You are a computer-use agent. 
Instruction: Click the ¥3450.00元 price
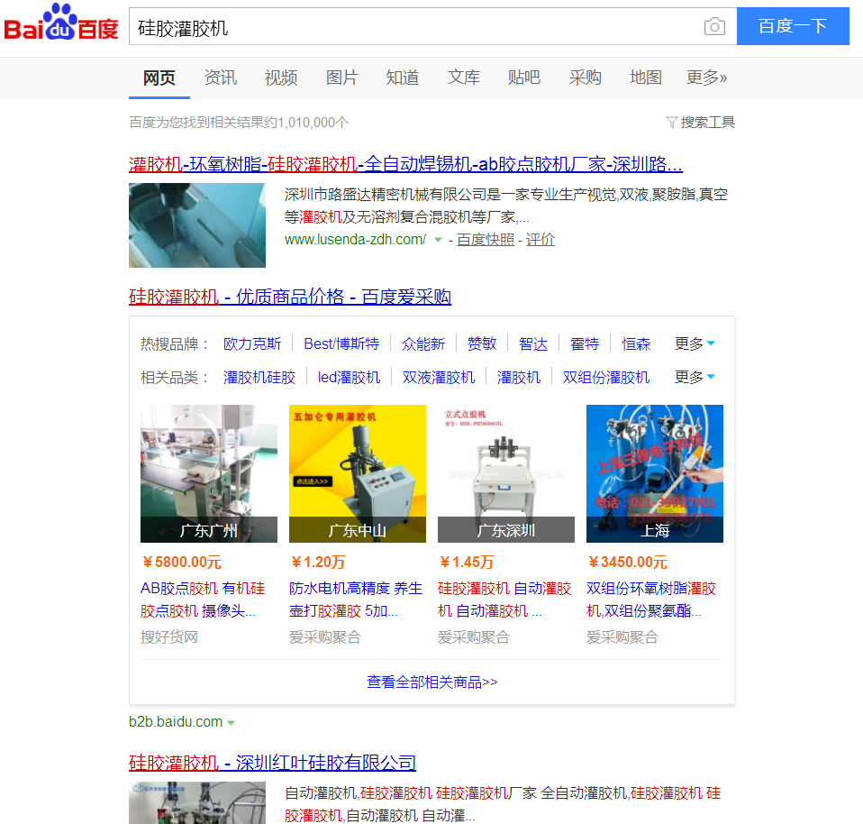[x=628, y=563]
